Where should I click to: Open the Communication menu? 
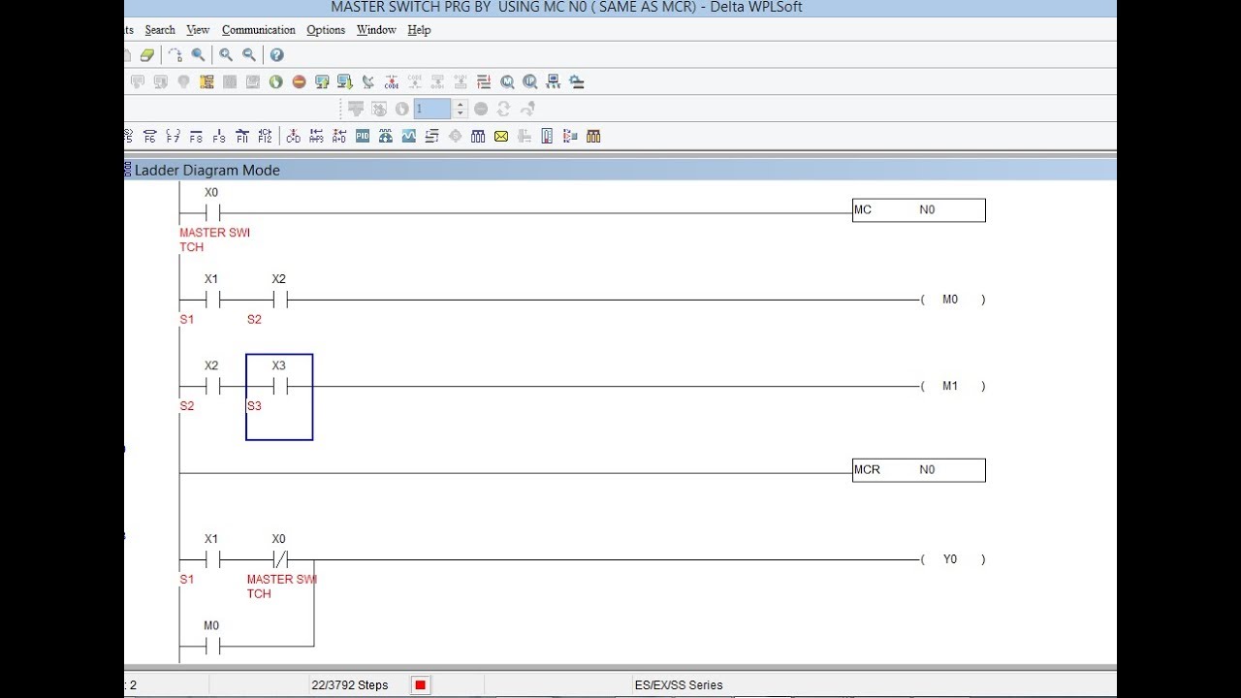point(259,30)
